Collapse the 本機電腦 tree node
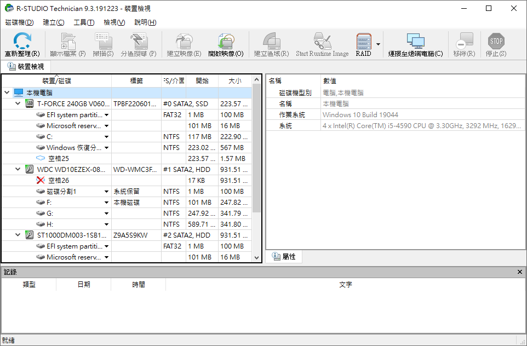527x346 pixels. [x=7, y=93]
